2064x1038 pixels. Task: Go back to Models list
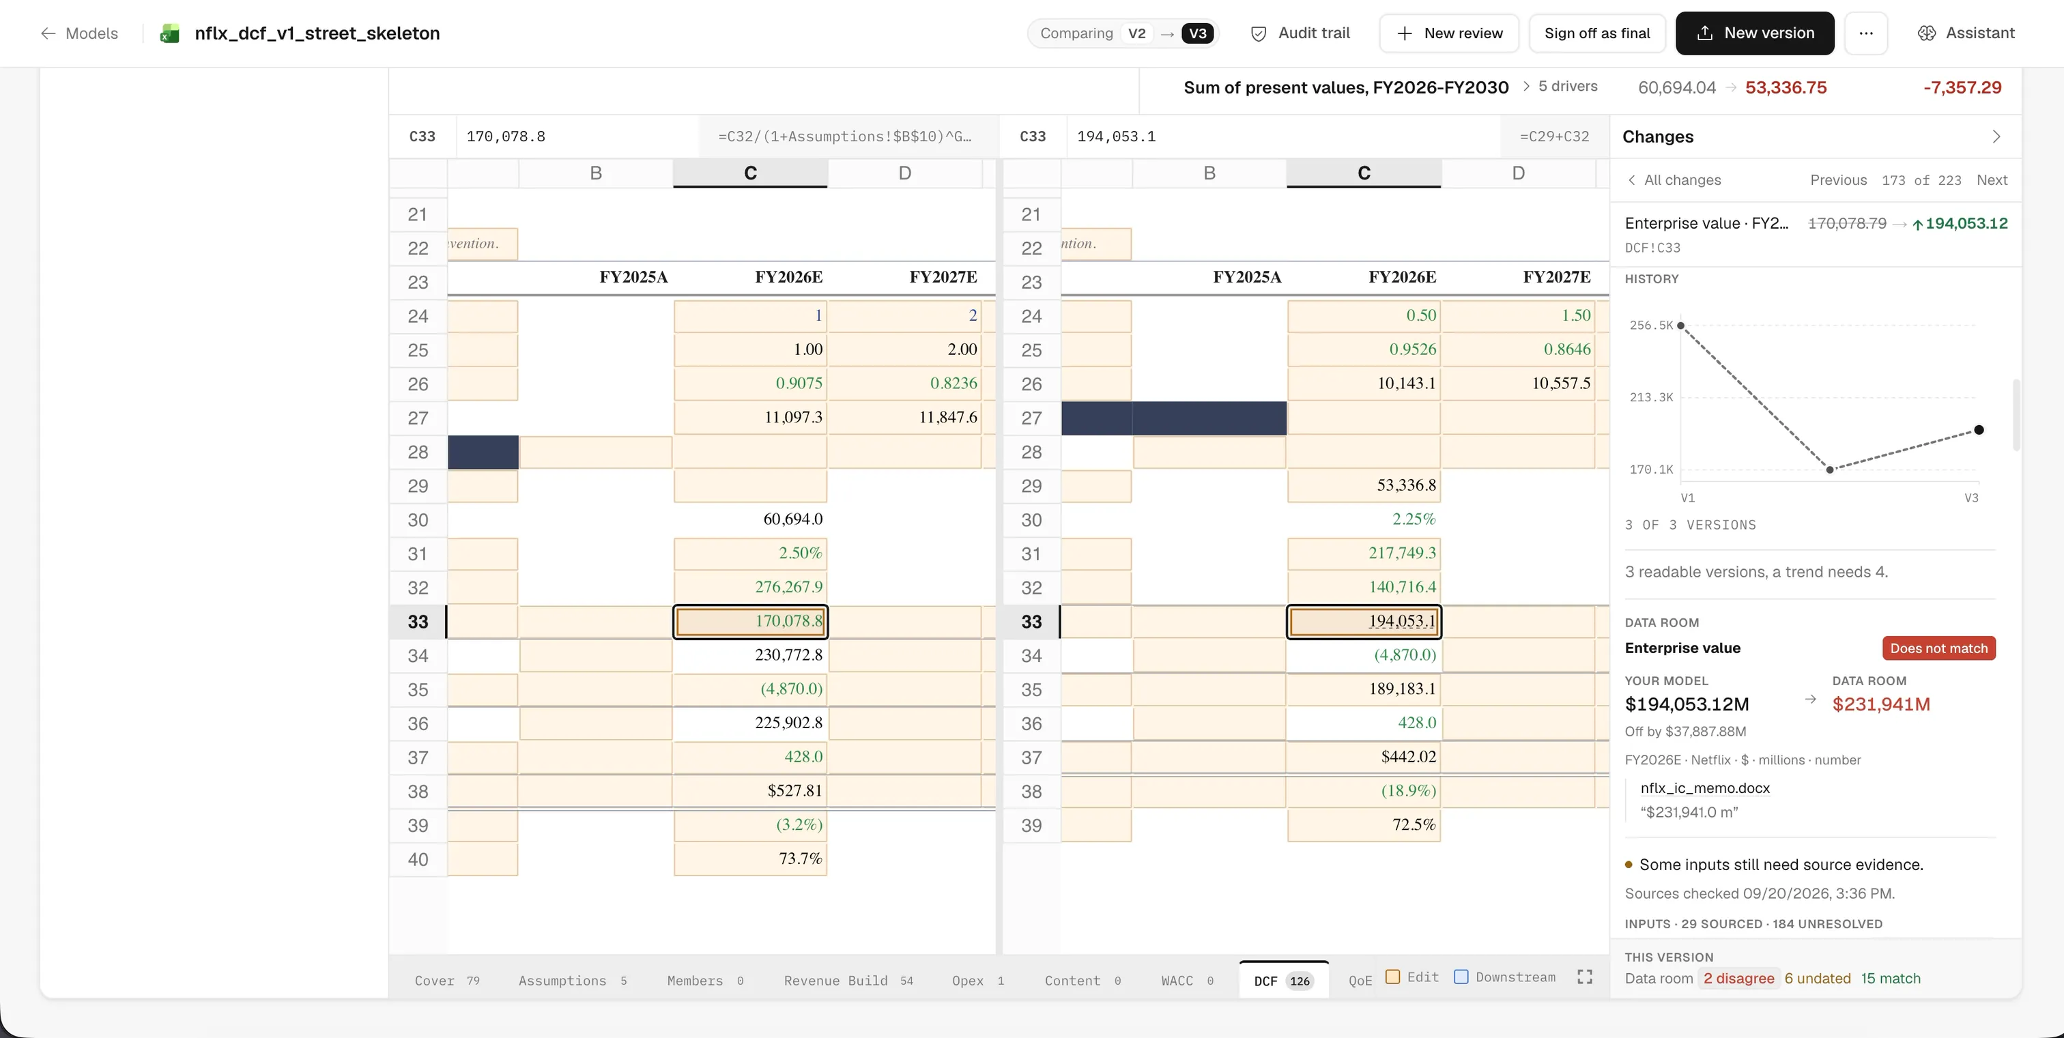[79, 33]
